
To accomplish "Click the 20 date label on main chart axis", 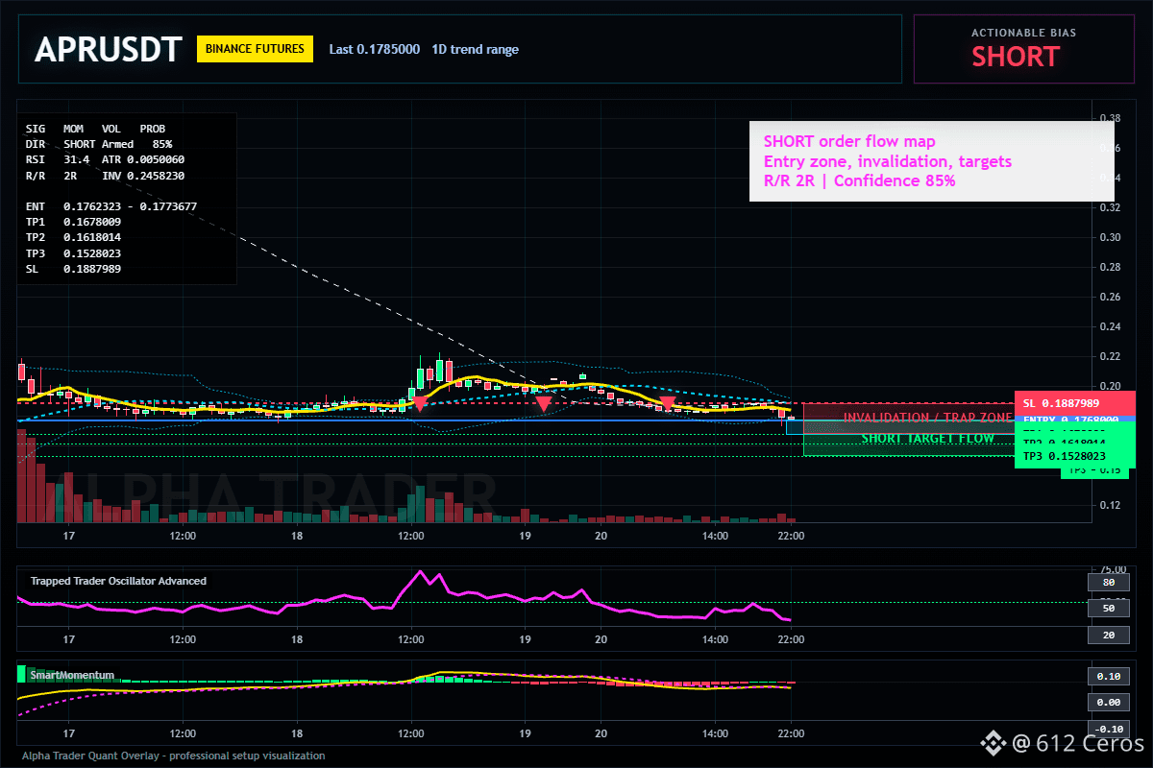I will coord(601,535).
